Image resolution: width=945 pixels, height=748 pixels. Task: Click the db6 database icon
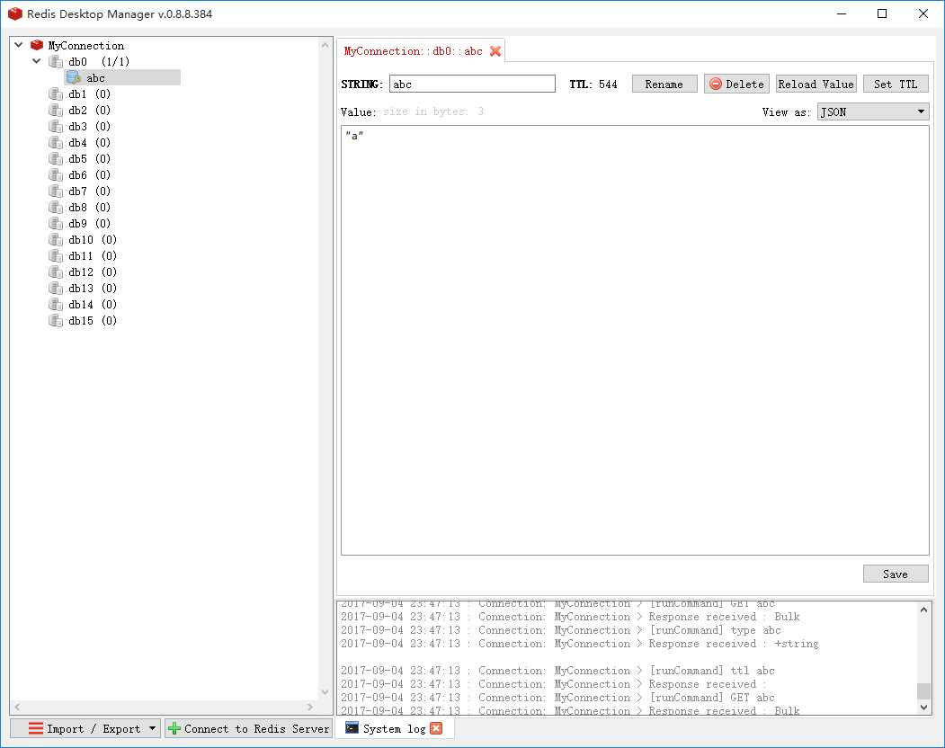56,175
